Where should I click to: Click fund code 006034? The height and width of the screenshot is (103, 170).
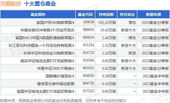[x=88, y=37]
